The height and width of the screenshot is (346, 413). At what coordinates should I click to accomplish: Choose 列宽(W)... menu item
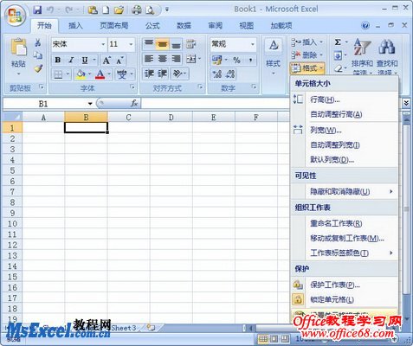coord(344,131)
